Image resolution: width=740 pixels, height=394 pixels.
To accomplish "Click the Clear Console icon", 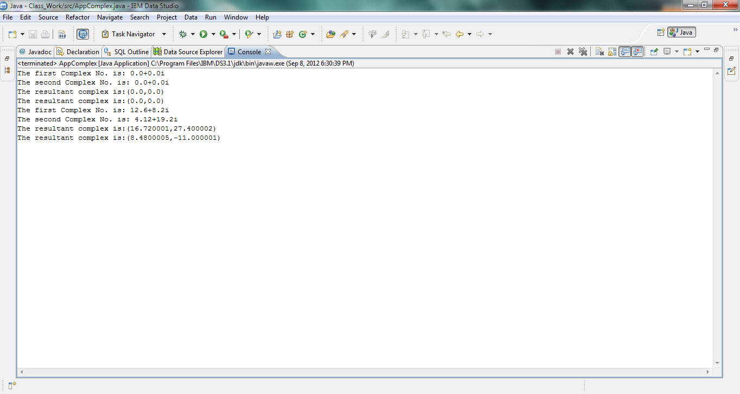I will click(599, 51).
